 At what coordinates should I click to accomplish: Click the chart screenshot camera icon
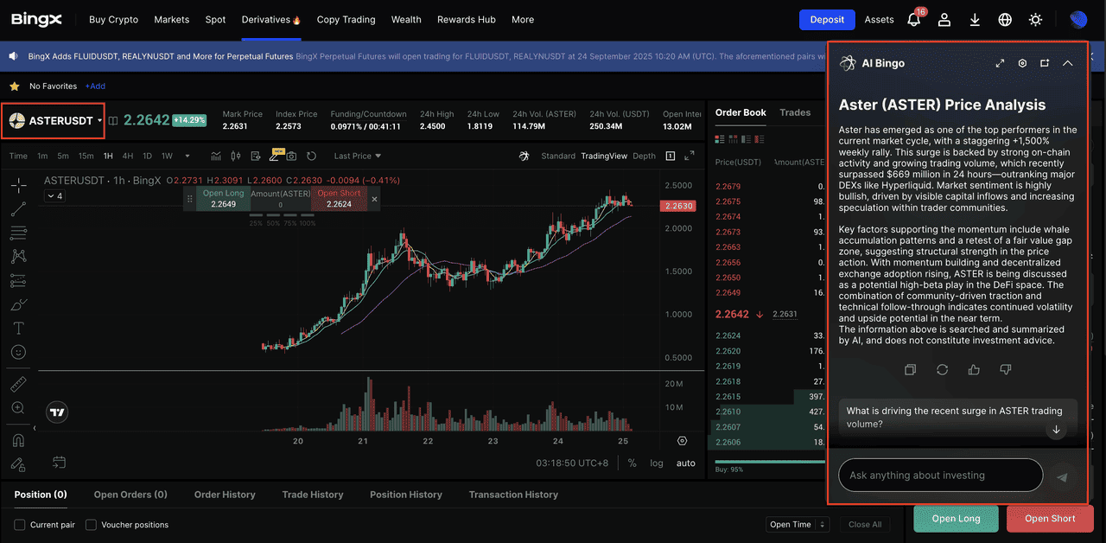pos(291,157)
